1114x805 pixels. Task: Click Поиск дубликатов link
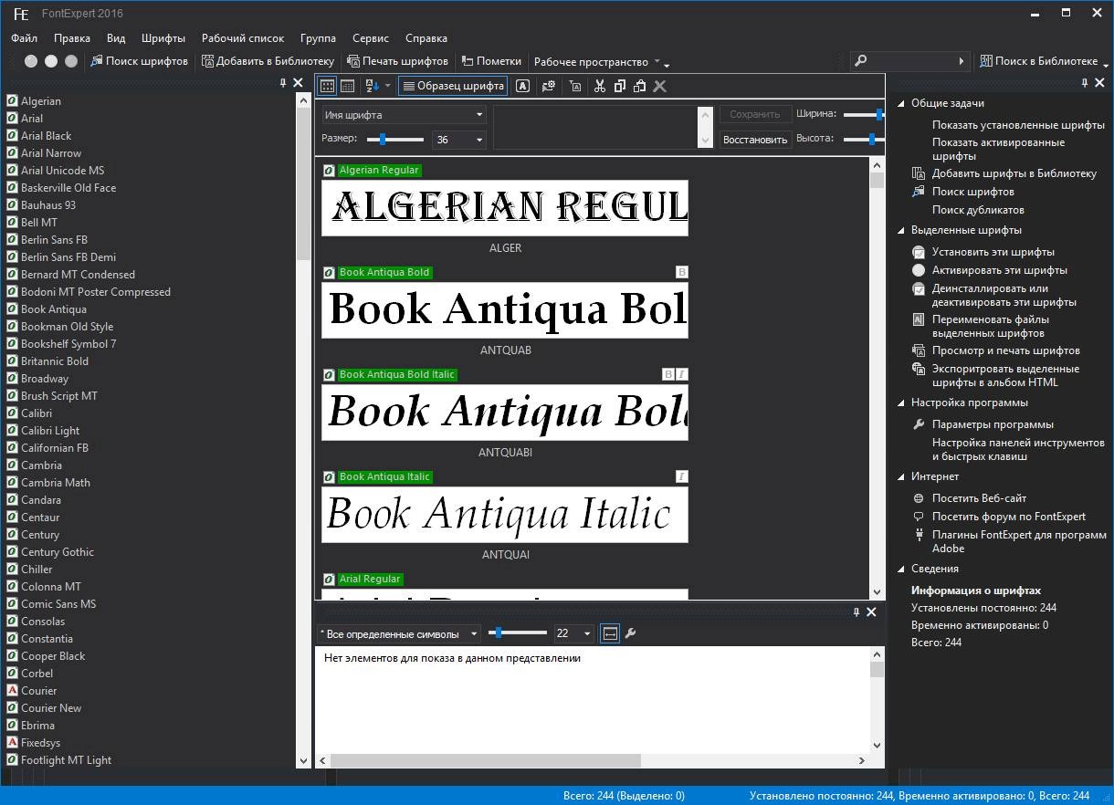[x=978, y=210]
